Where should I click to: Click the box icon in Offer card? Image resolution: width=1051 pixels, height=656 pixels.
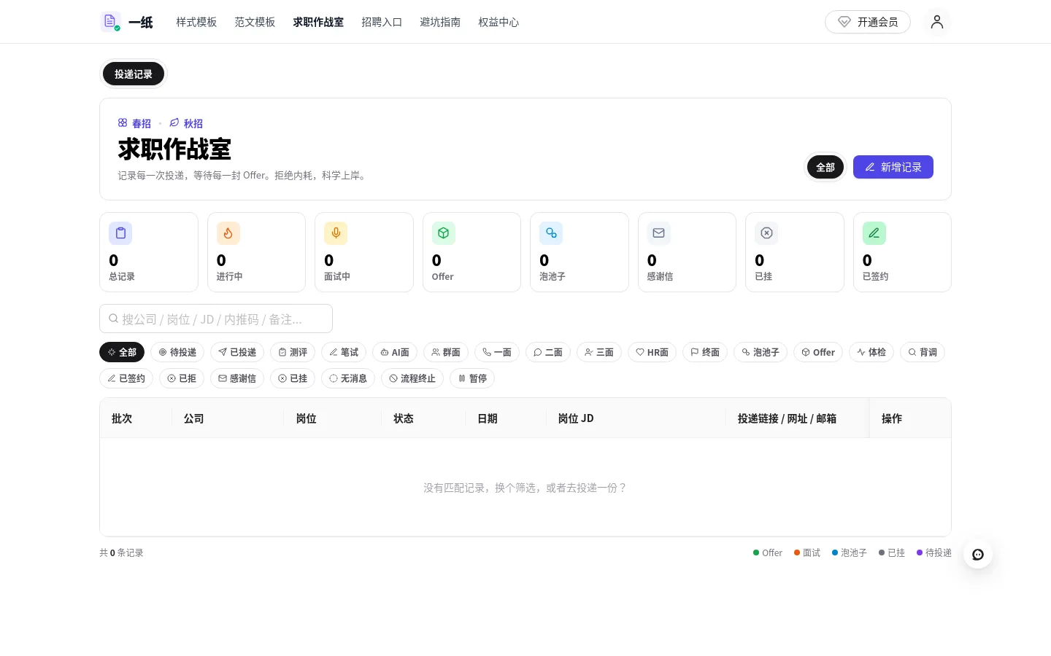point(444,233)
